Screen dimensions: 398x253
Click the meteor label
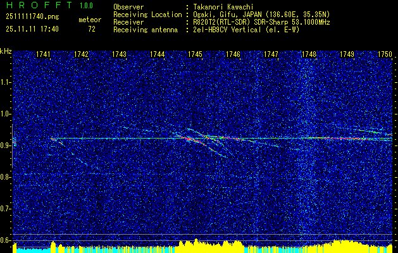90,20
